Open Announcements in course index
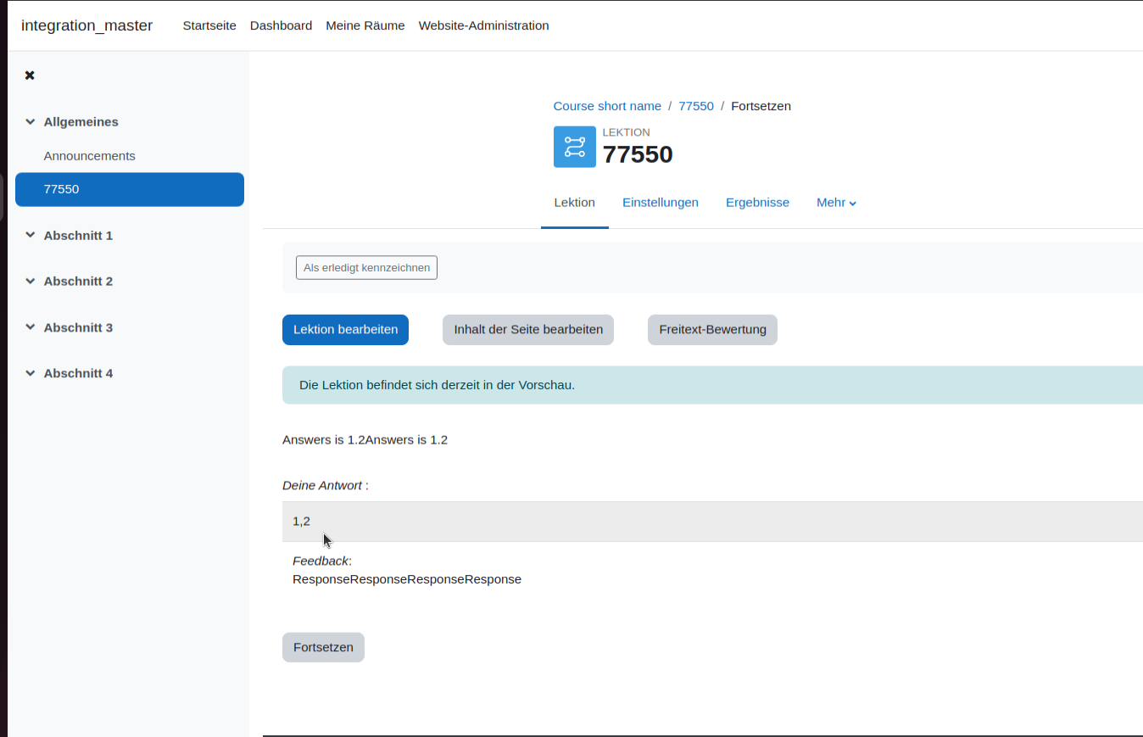The image size is (1143, 737). pyautogui.click(x=90, y=156)
